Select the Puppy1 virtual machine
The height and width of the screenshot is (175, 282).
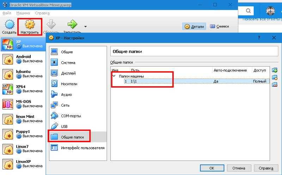23,134
